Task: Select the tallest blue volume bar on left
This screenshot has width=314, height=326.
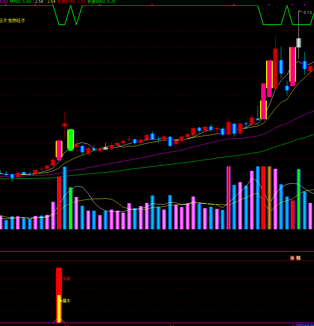Action: (x=64, y=198)
